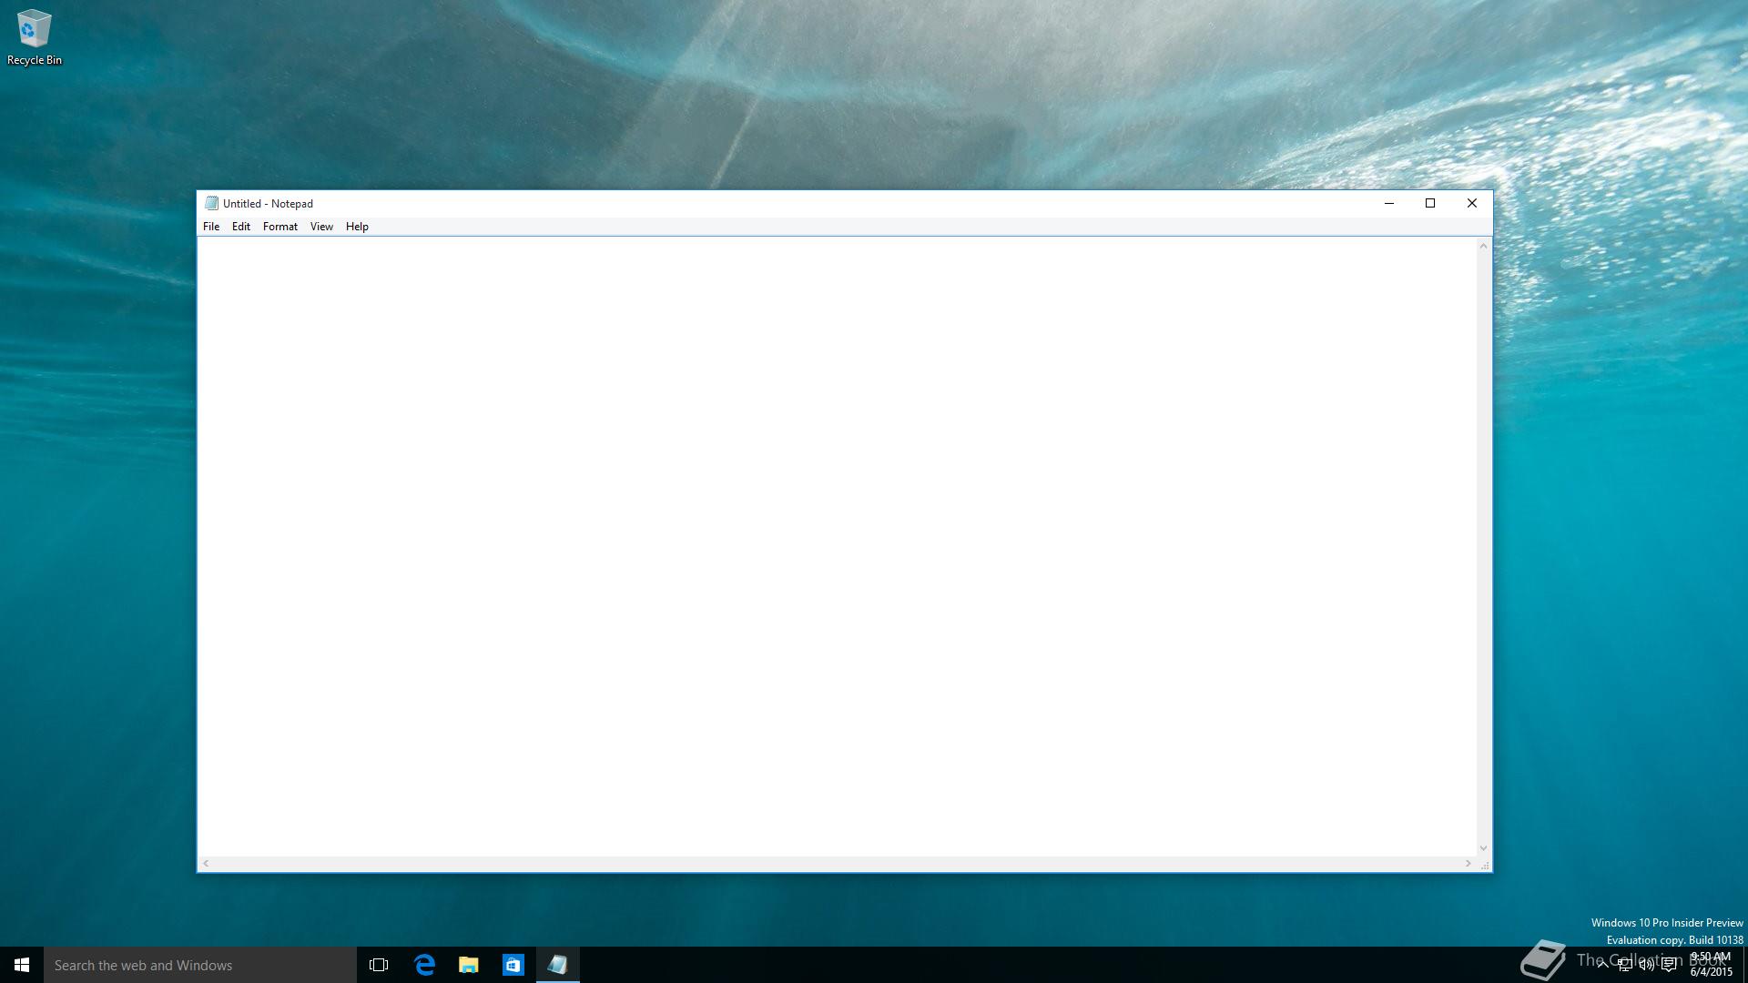Show hidden system tray icons
Viewport: 1748px width, 983px height.
tap(1602, 965)
